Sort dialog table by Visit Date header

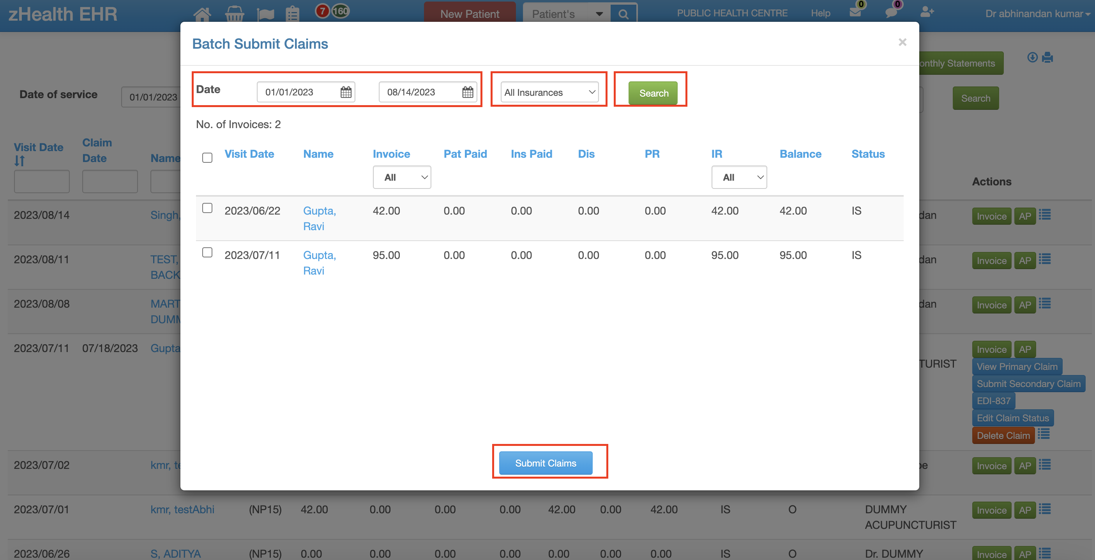tap(249, 154)
